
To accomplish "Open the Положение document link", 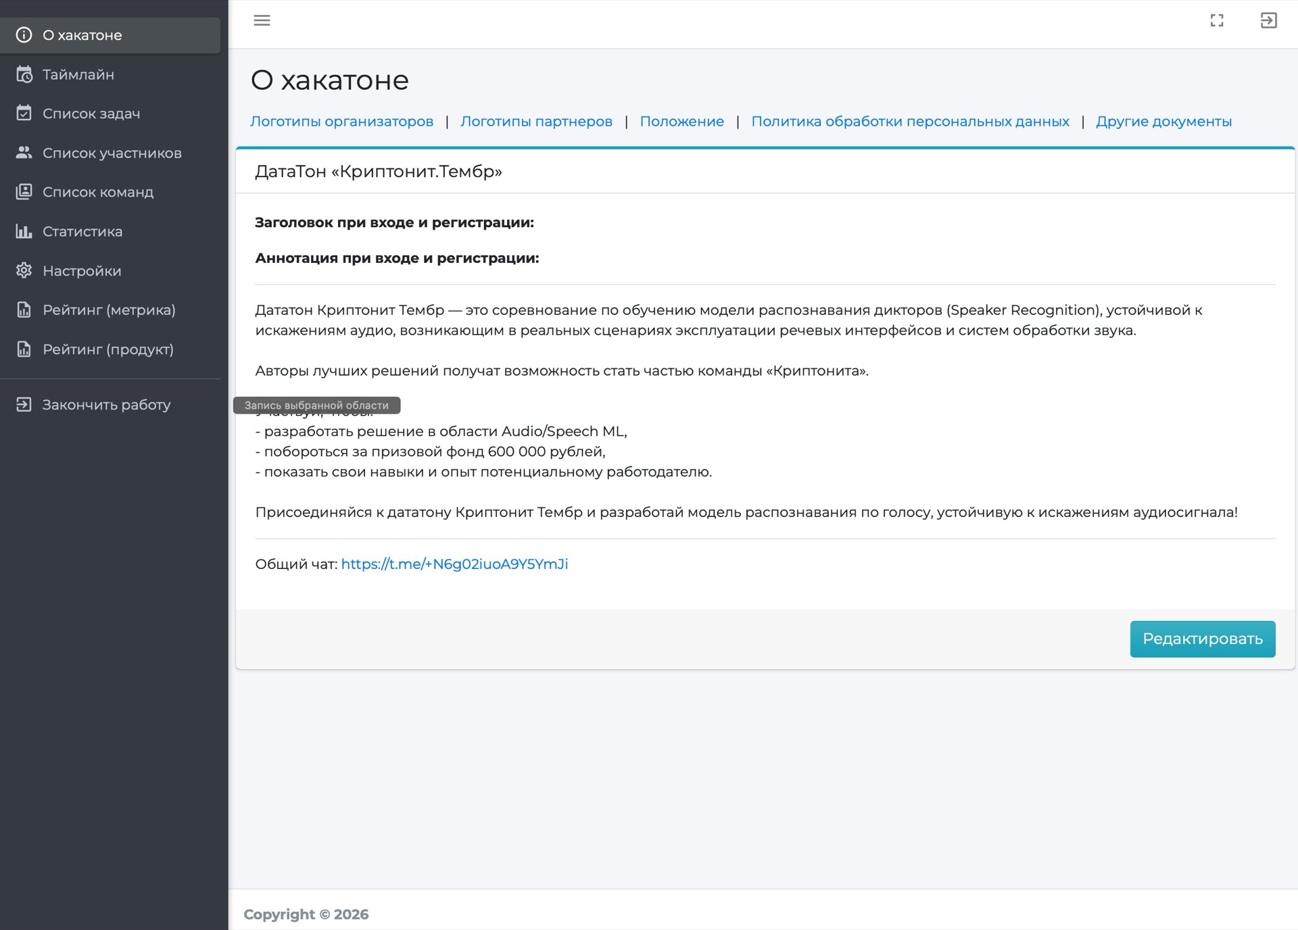I will pyautogui.click(x=681, y=122).
